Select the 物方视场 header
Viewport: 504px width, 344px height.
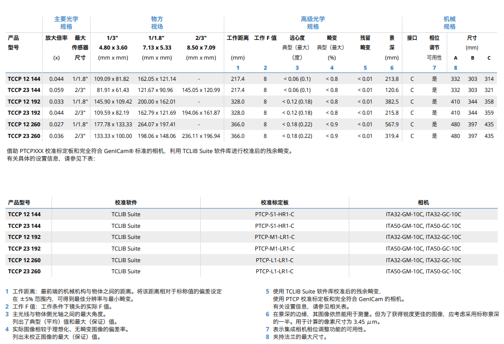tap(158, 22)
